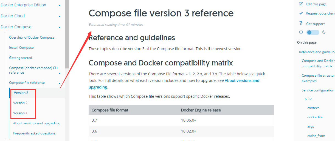Screen dimensions: 335x141
Task: Collapse the Compose file reference arrow
Action: [59, 83]
